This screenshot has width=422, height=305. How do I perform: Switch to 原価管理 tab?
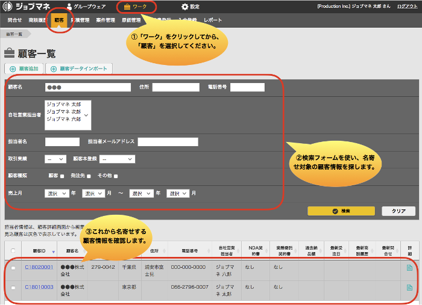click(131, 20)
